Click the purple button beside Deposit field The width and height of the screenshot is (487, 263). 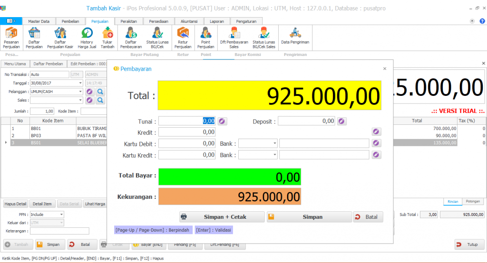[x=341, y=121]
